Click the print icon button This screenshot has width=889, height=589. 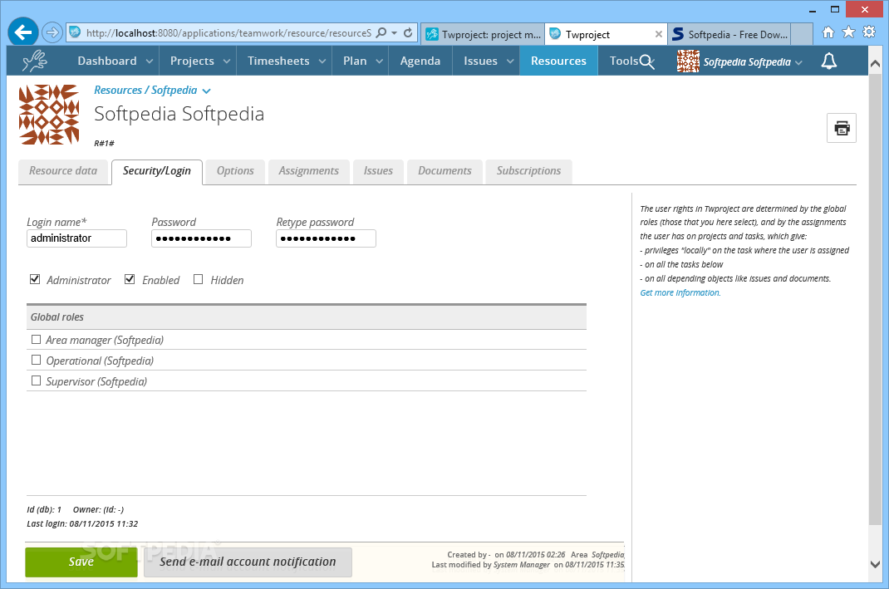tap(842, 128)
